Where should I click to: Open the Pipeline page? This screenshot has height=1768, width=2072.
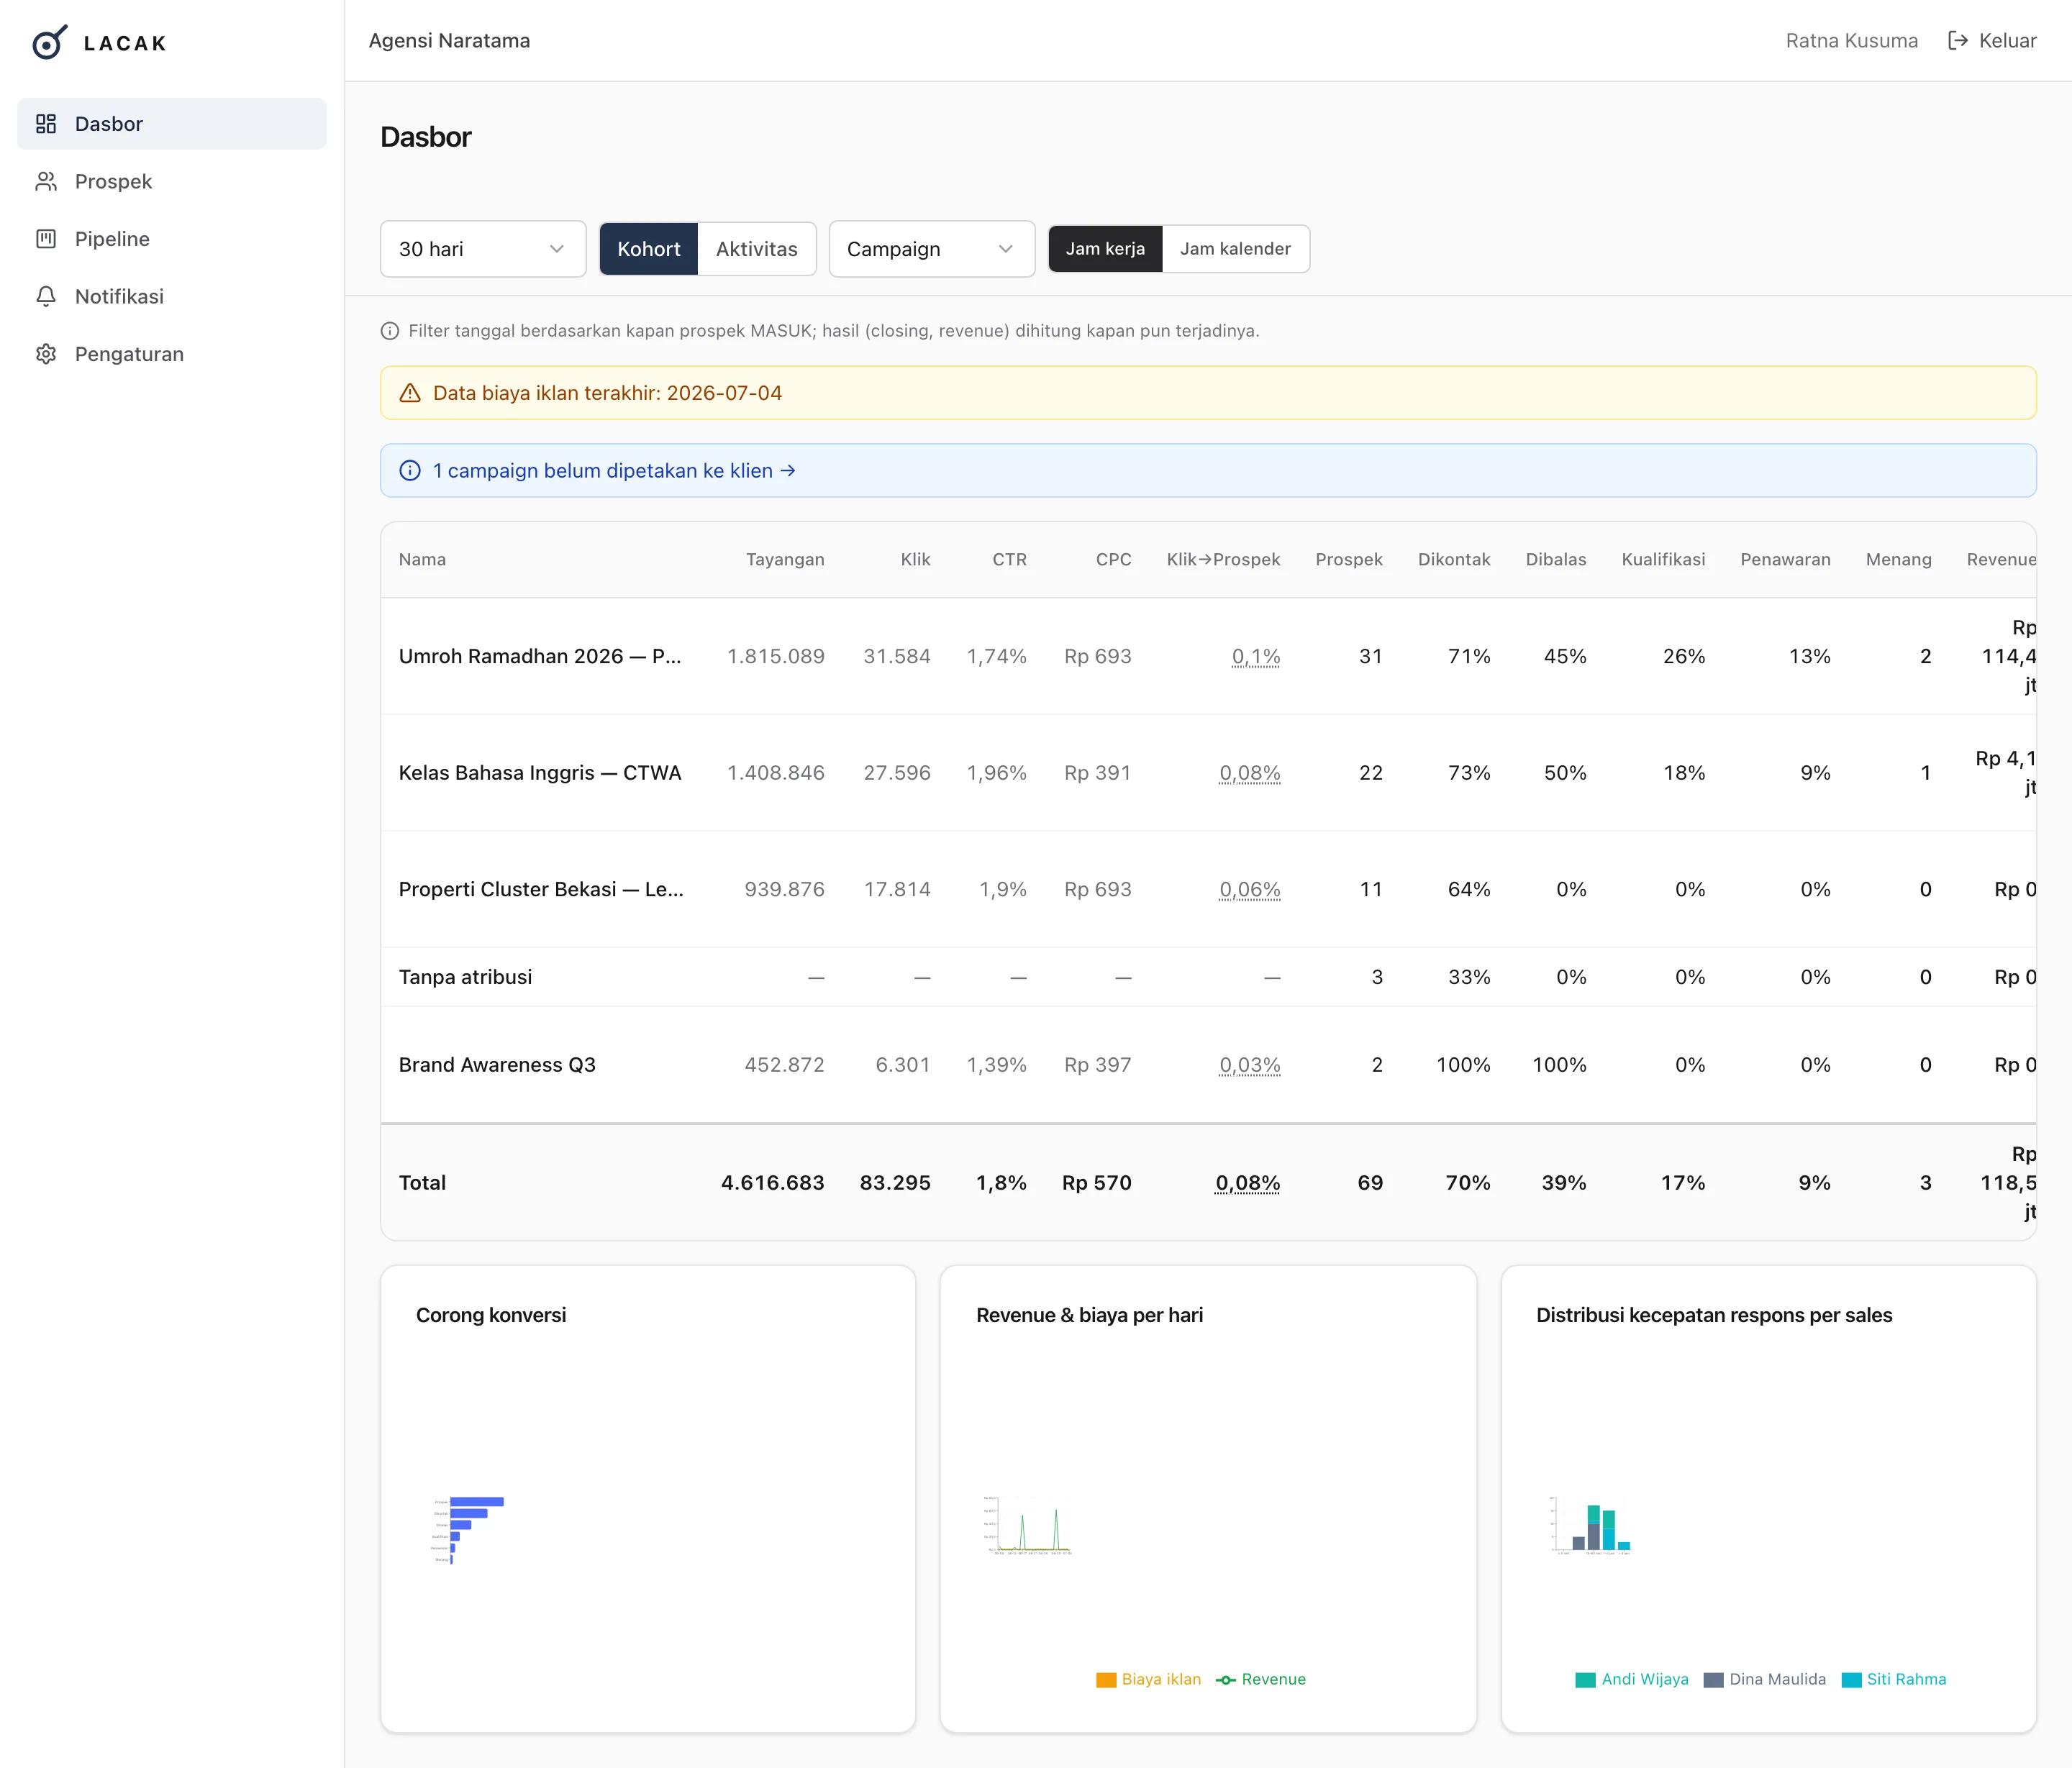pos(172,239)
